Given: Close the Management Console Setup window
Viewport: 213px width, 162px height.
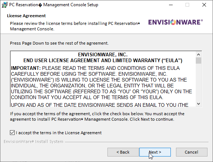Looking at the screenshot, I should [204, 5].
